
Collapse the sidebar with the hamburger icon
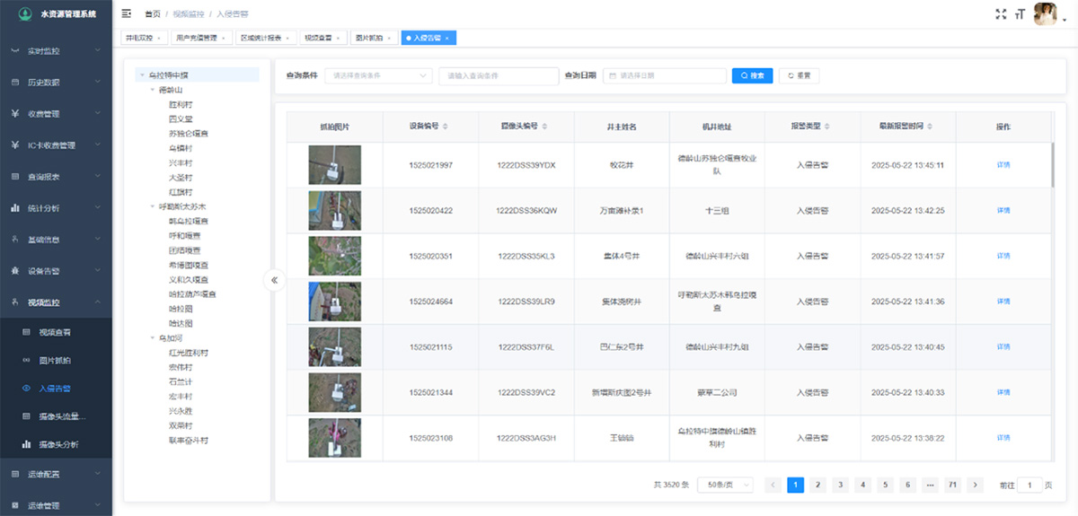click(x=126, y=13)
